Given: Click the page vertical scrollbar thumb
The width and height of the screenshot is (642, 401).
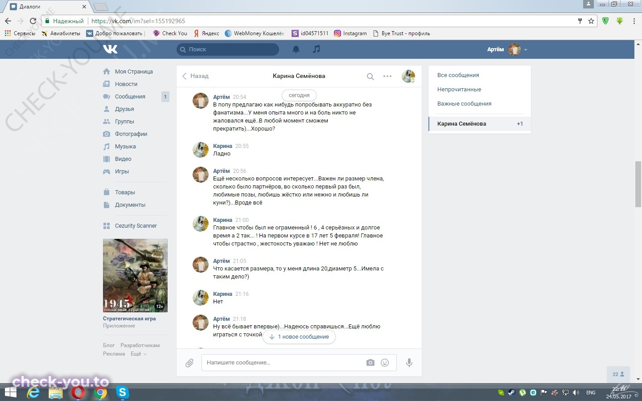Looking at the screenshot, I should point(638,184).
